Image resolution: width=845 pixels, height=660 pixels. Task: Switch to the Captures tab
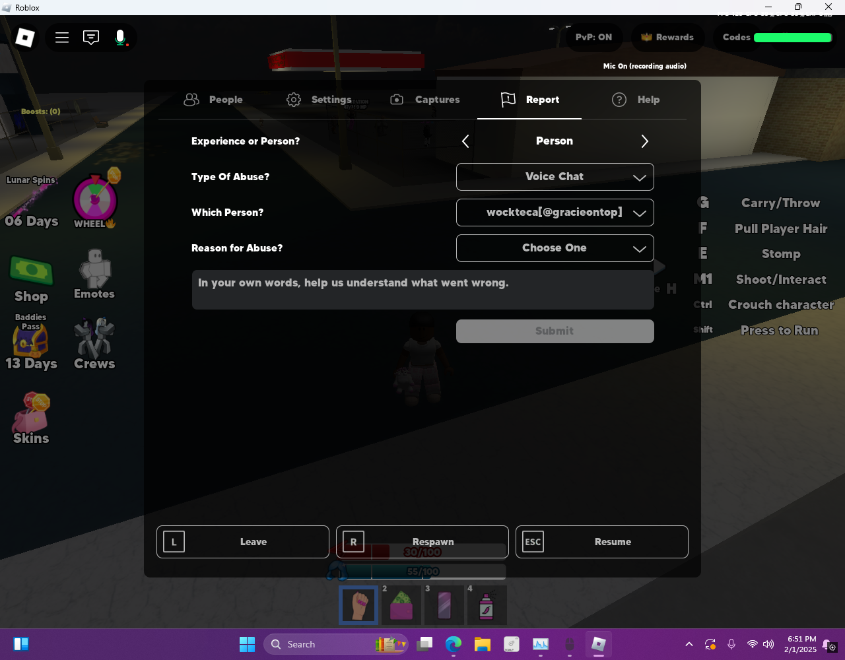[424, 100]
